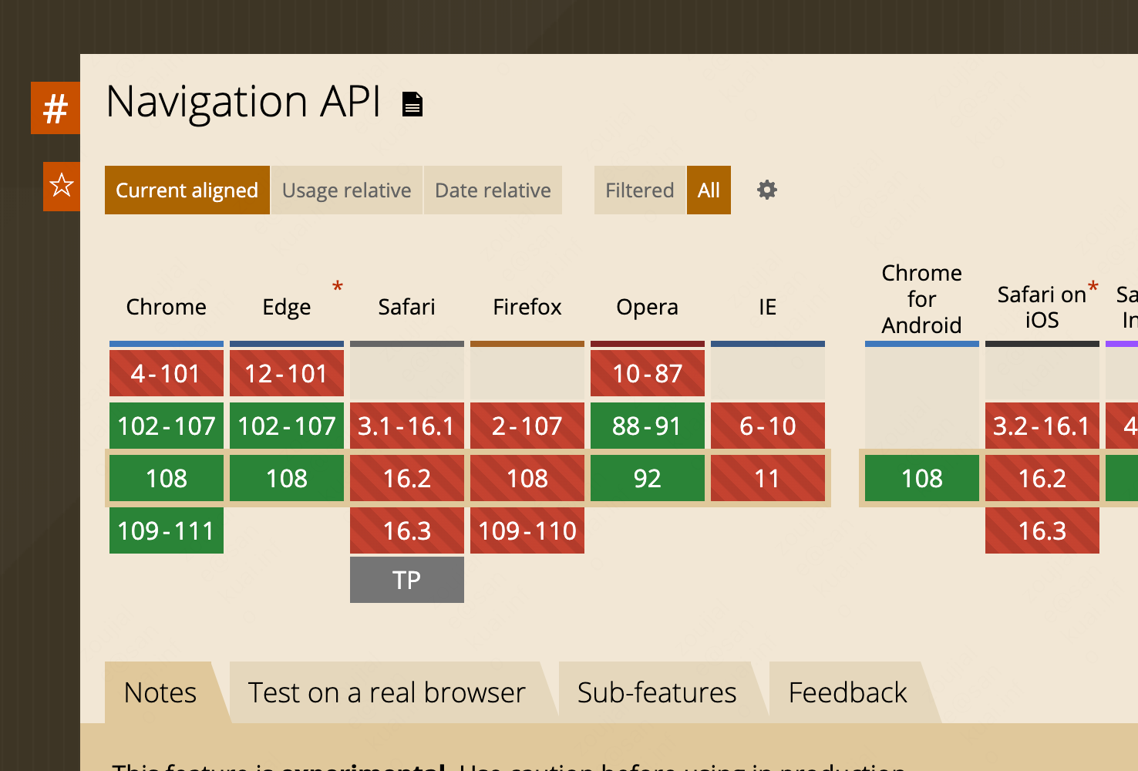Select Opera 92 cell

[648, 478]
